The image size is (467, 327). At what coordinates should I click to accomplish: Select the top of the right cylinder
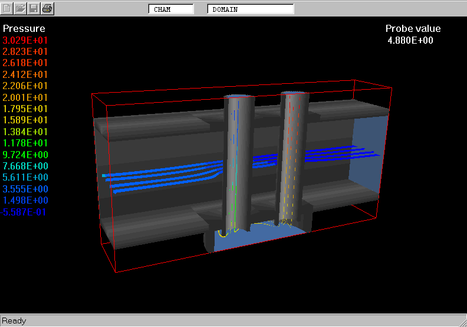(x=294, y=94)
